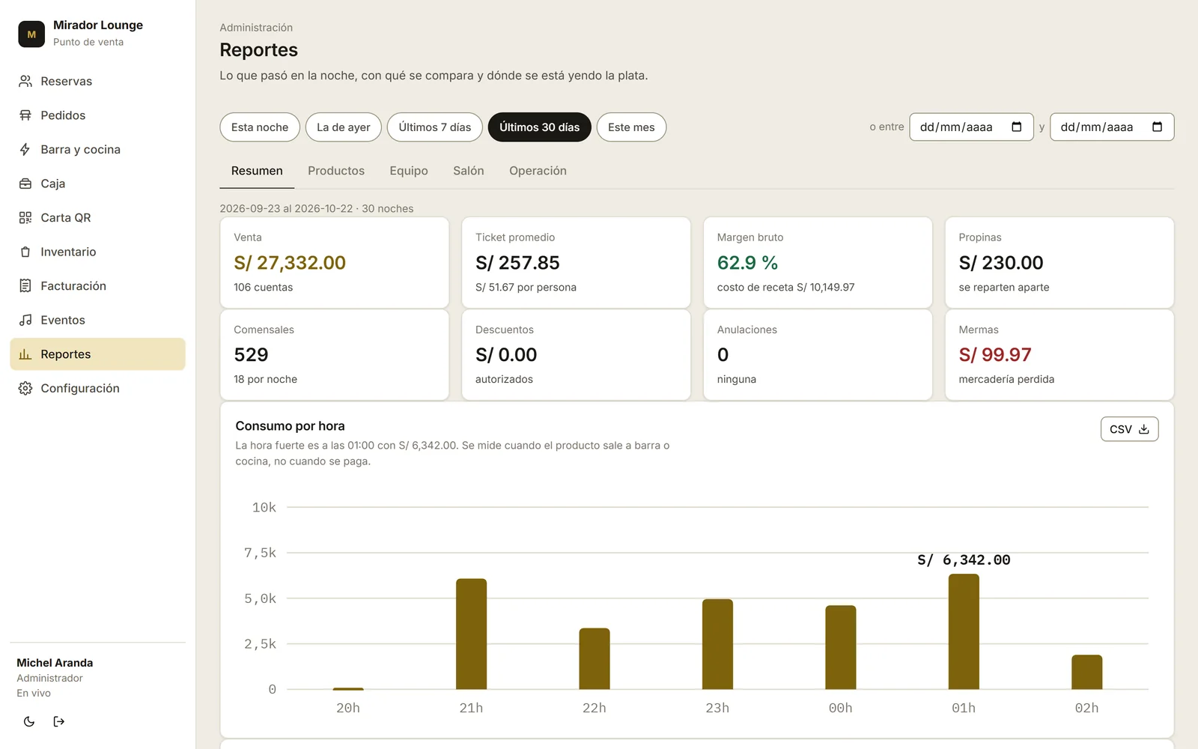Switch to the Operación tab
Image resolution: width=1198 pixels, height=749 pixels.
click(538, 171)
